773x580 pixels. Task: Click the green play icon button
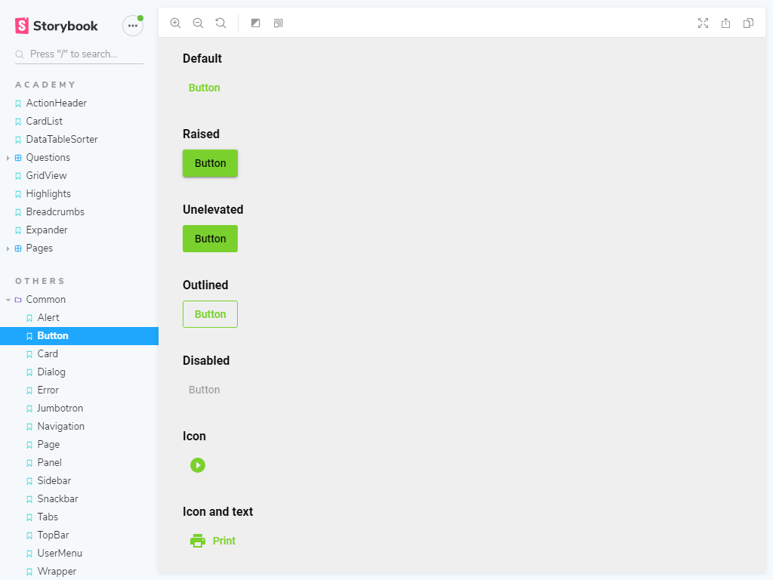(x=198, y=465)
